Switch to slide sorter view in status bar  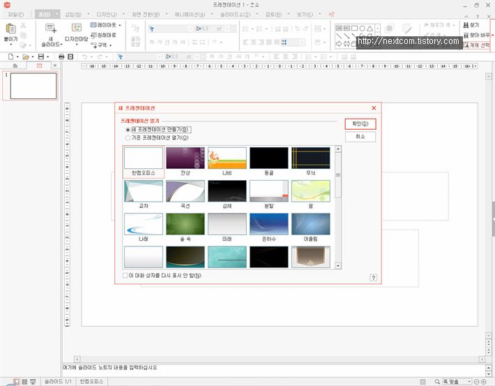(x=24, y=382)
